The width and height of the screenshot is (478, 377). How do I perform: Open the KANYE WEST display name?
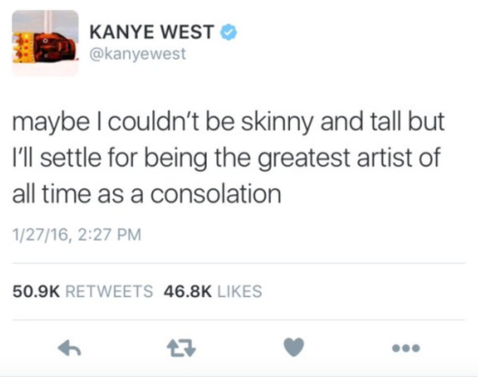pos(152,32)
